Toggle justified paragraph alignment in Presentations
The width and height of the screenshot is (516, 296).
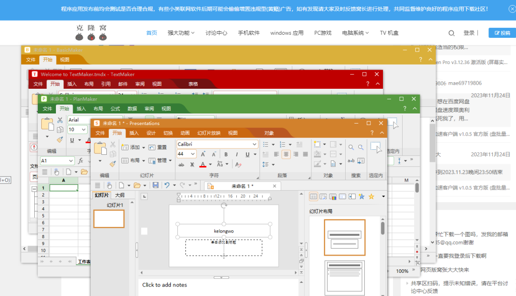tap(305, 154)
